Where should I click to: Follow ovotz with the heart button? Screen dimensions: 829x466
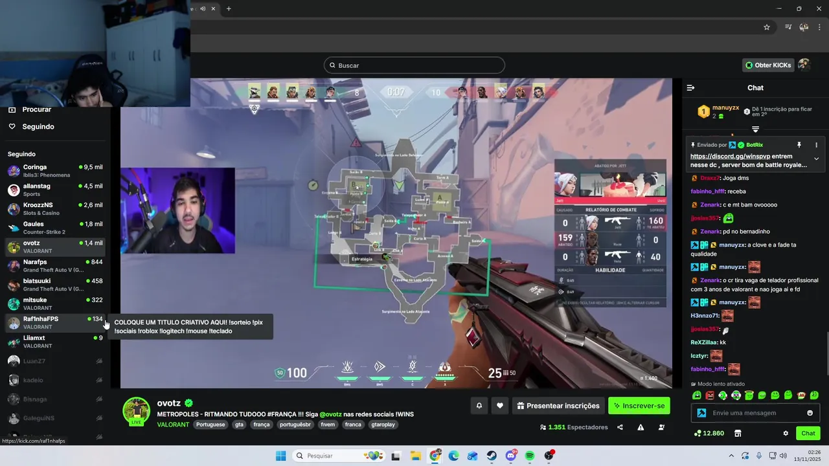tap(500, 406)
